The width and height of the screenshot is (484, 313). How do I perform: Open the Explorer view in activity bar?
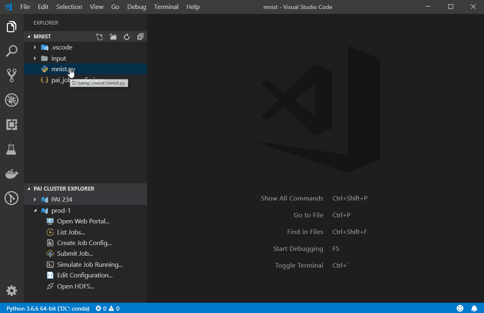point(11,27)
